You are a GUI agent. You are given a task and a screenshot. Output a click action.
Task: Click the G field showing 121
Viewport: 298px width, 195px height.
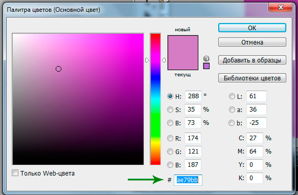(x=193, y=151)
